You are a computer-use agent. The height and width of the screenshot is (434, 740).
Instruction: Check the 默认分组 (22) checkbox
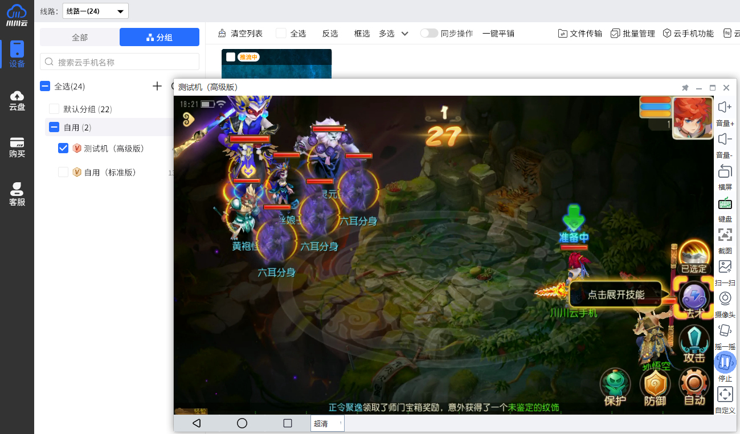click(54, 109)
